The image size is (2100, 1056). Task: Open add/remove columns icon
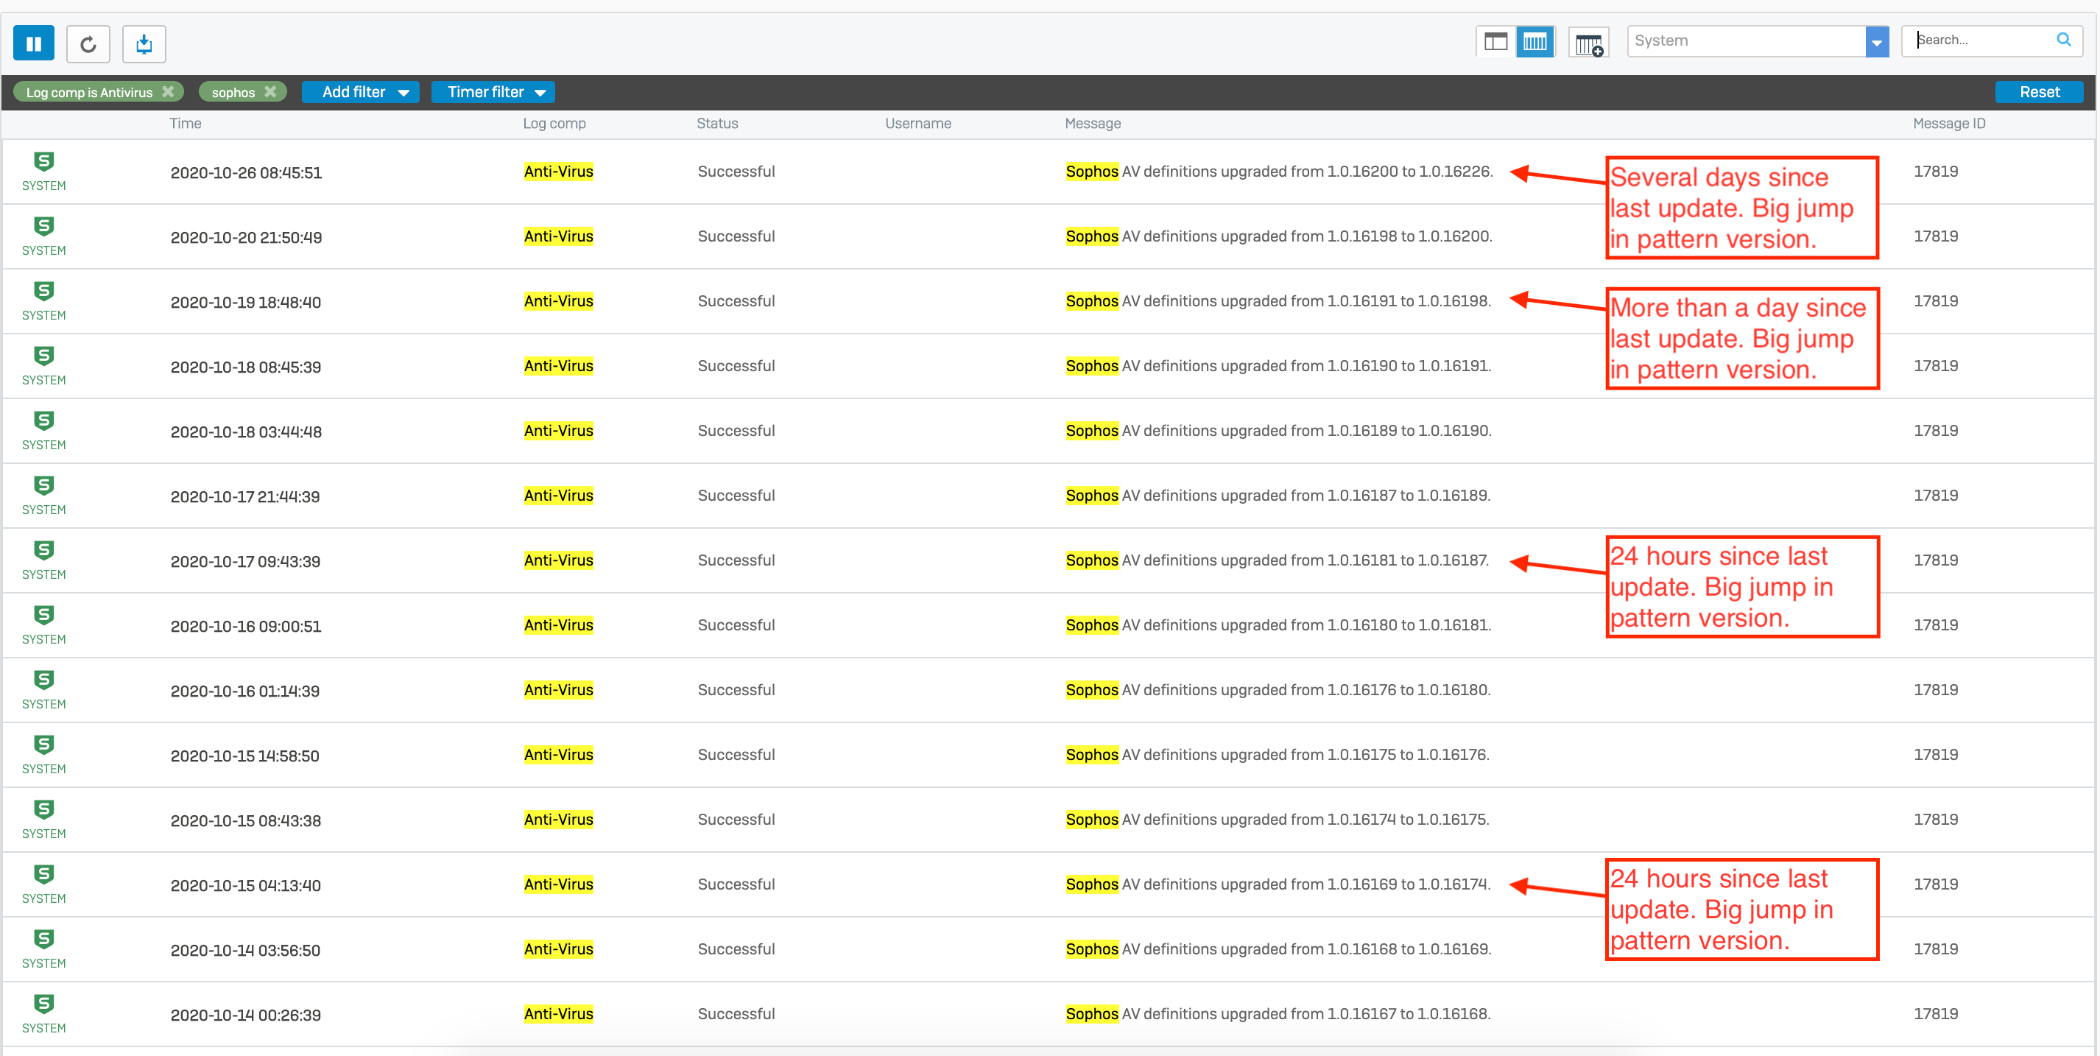(1588, 44)
